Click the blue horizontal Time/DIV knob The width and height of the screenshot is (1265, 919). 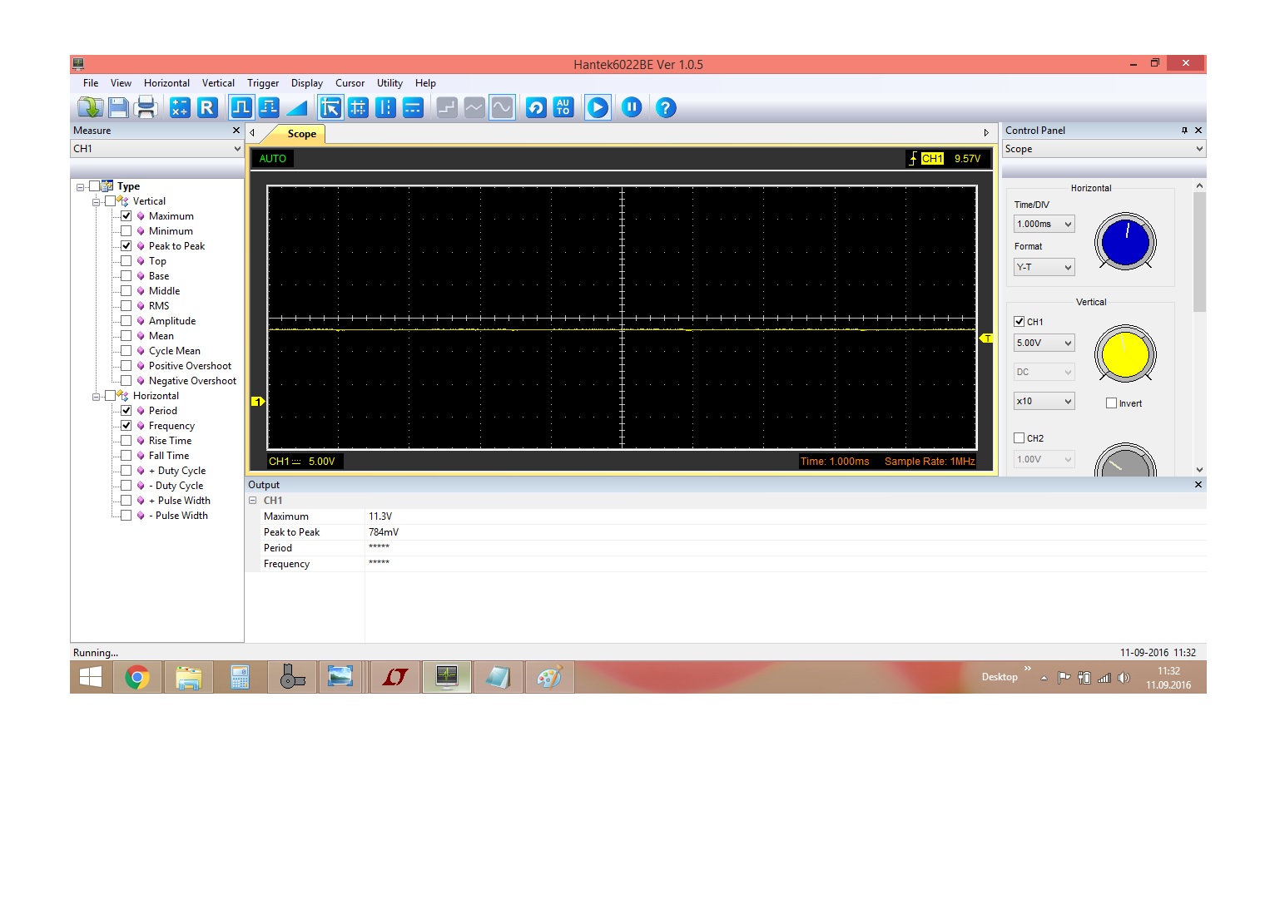1125,242
